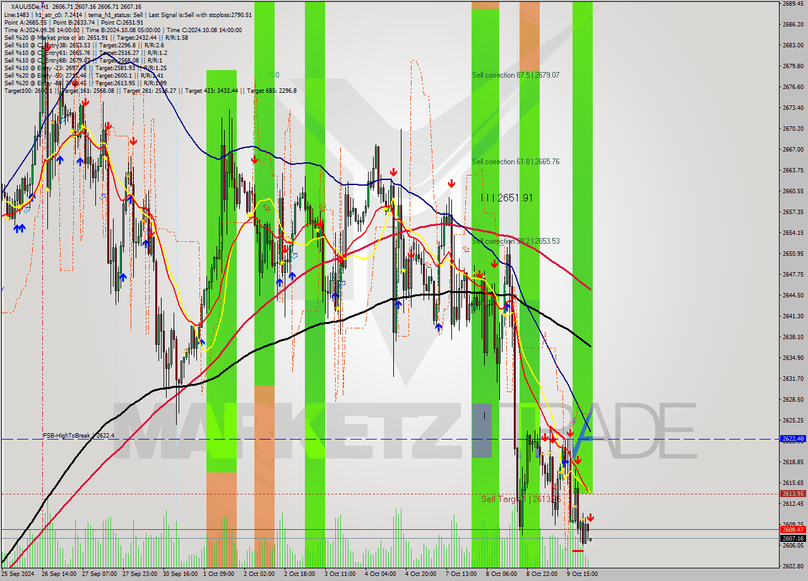Click the green '100' label
808x581 pixels.
(273, 75)
